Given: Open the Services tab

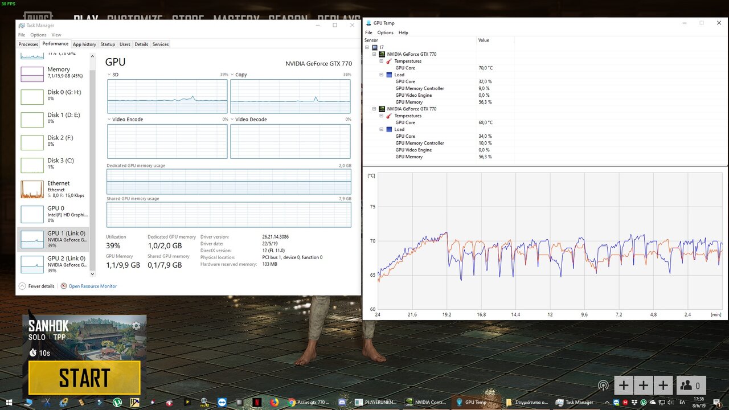Looking at the screenshot, I should [x=161, y=44].
